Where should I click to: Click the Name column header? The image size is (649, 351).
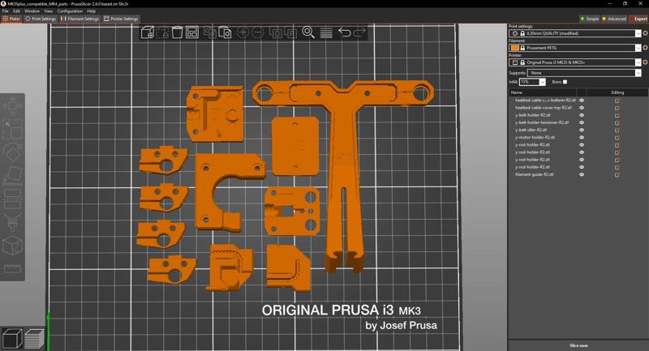[516, 92]
